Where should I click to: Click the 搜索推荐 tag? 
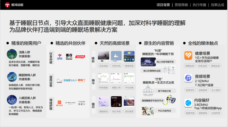[x=203, y=113]
